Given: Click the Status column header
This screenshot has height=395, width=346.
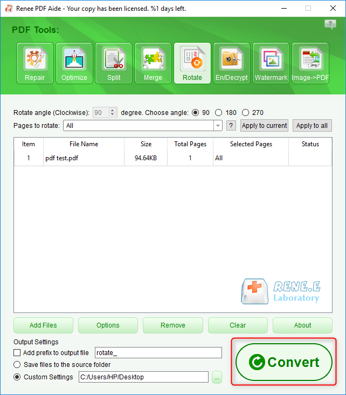Looking at the screenshot, I should click(310, 144).
